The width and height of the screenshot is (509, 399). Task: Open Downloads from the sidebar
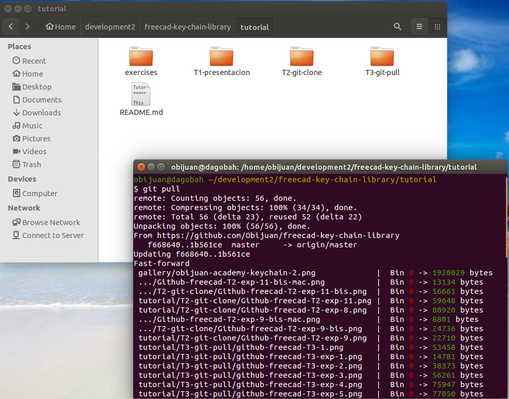(41, 113)
